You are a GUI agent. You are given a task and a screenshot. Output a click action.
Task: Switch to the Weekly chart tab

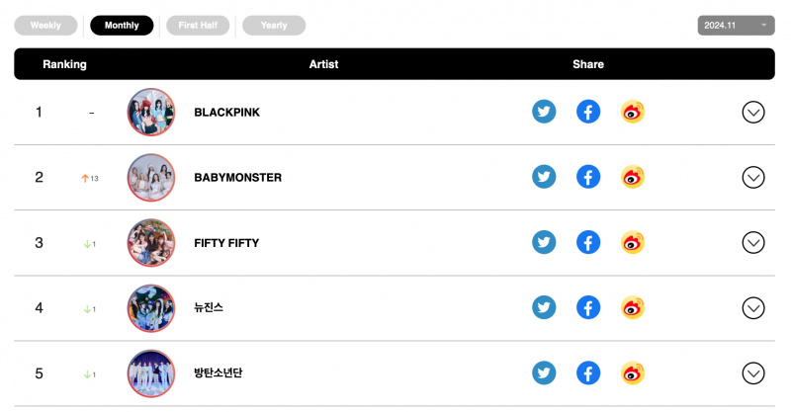pyautogui.click(x=45, y=26)
